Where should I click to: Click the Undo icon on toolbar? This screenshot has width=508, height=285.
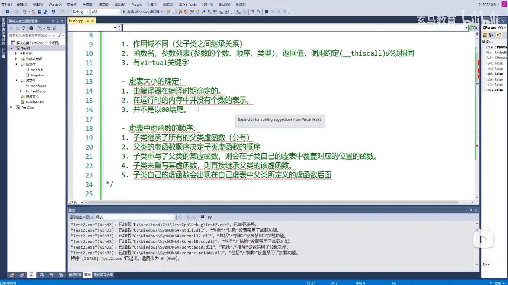pos(53,12)
